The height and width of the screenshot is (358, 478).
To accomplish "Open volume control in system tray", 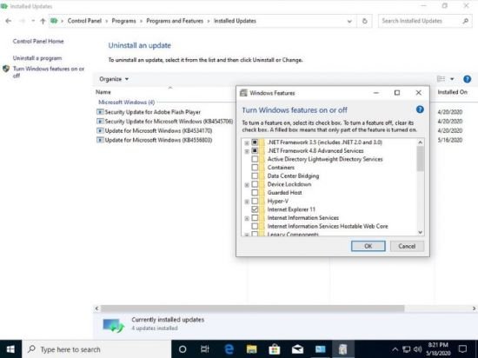I will (417, 349).
